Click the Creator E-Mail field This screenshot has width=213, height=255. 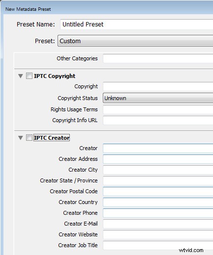(158, 224)
